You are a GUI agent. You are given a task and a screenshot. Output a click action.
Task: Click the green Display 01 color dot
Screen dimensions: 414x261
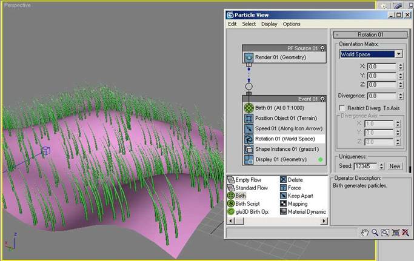[321, 160]
